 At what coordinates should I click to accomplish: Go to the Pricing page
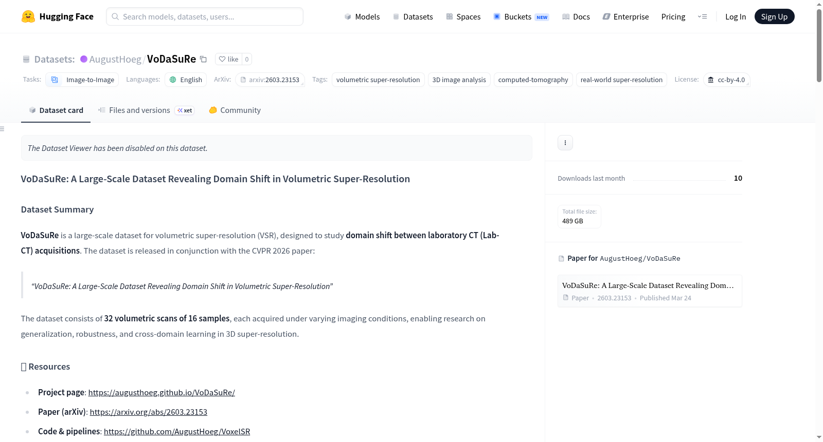click(673, 16)
